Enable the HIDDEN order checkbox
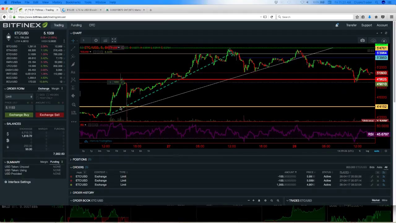 (x=48, y=95)
